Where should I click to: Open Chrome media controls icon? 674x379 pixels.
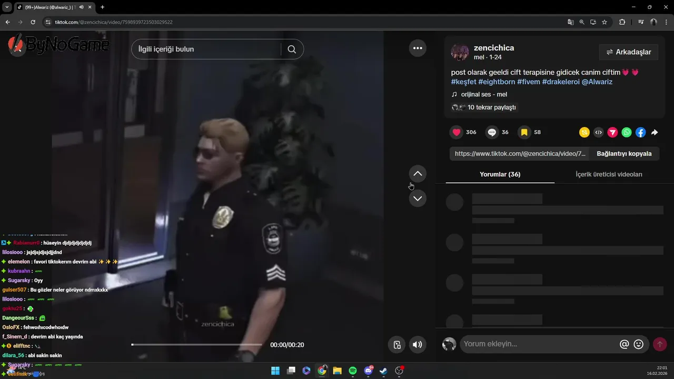(x=641, y=22)
